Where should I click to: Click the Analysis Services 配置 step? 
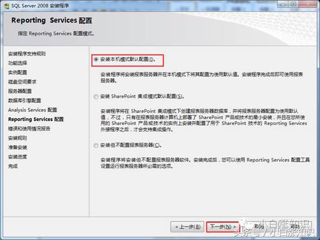(32, 110)
